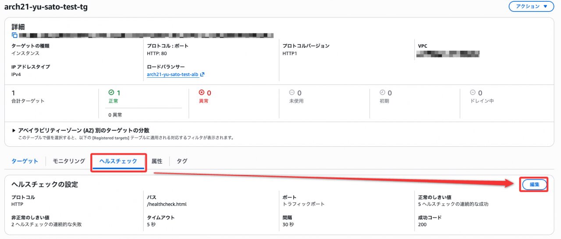561x239 pixels.
Task: Open the タグ tab
Action: coord(182,161)
